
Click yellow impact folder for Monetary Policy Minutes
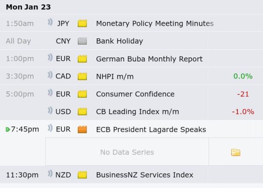coord(82,23)
